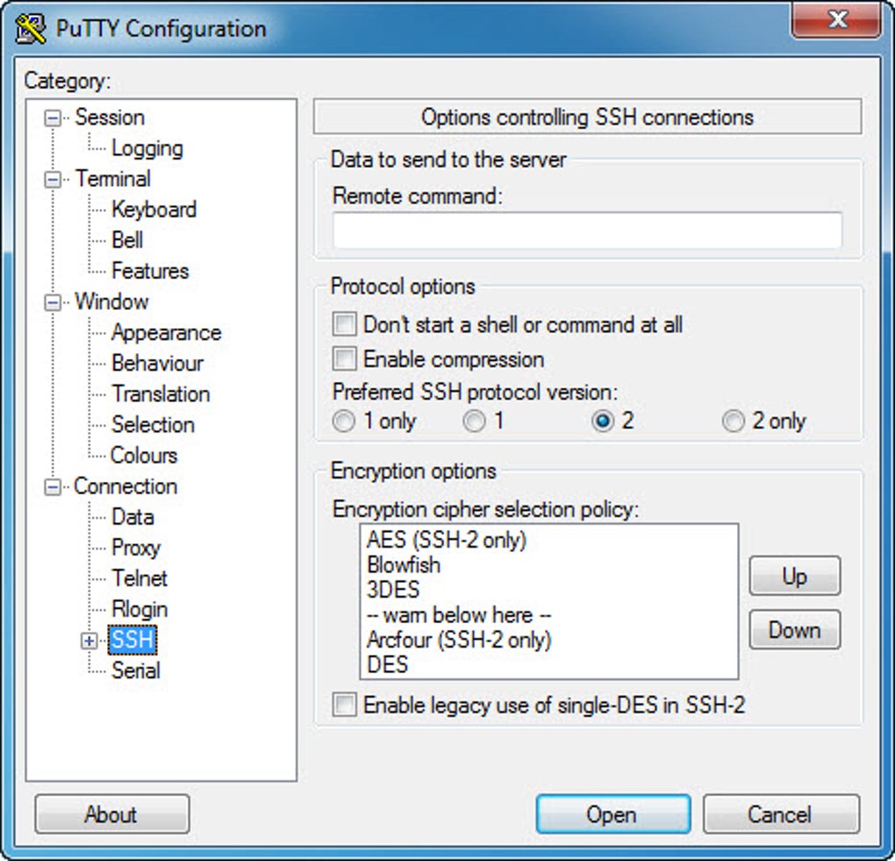Select SSH protocol version 2 only
895x861 pixels.
point(734,421)
